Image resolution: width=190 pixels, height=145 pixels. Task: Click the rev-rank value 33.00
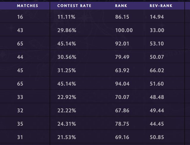point(157,30)
